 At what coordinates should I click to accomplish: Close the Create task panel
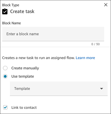click(106, 5)
